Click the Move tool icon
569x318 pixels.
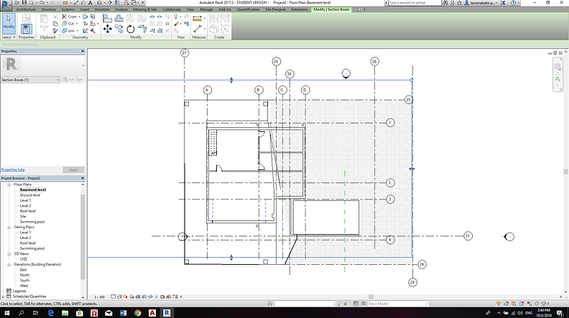point(108,29)
